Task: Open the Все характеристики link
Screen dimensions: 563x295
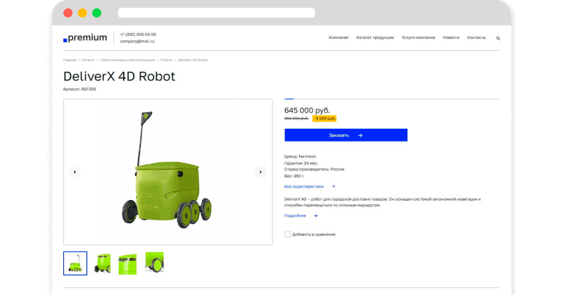Action: 304,187
